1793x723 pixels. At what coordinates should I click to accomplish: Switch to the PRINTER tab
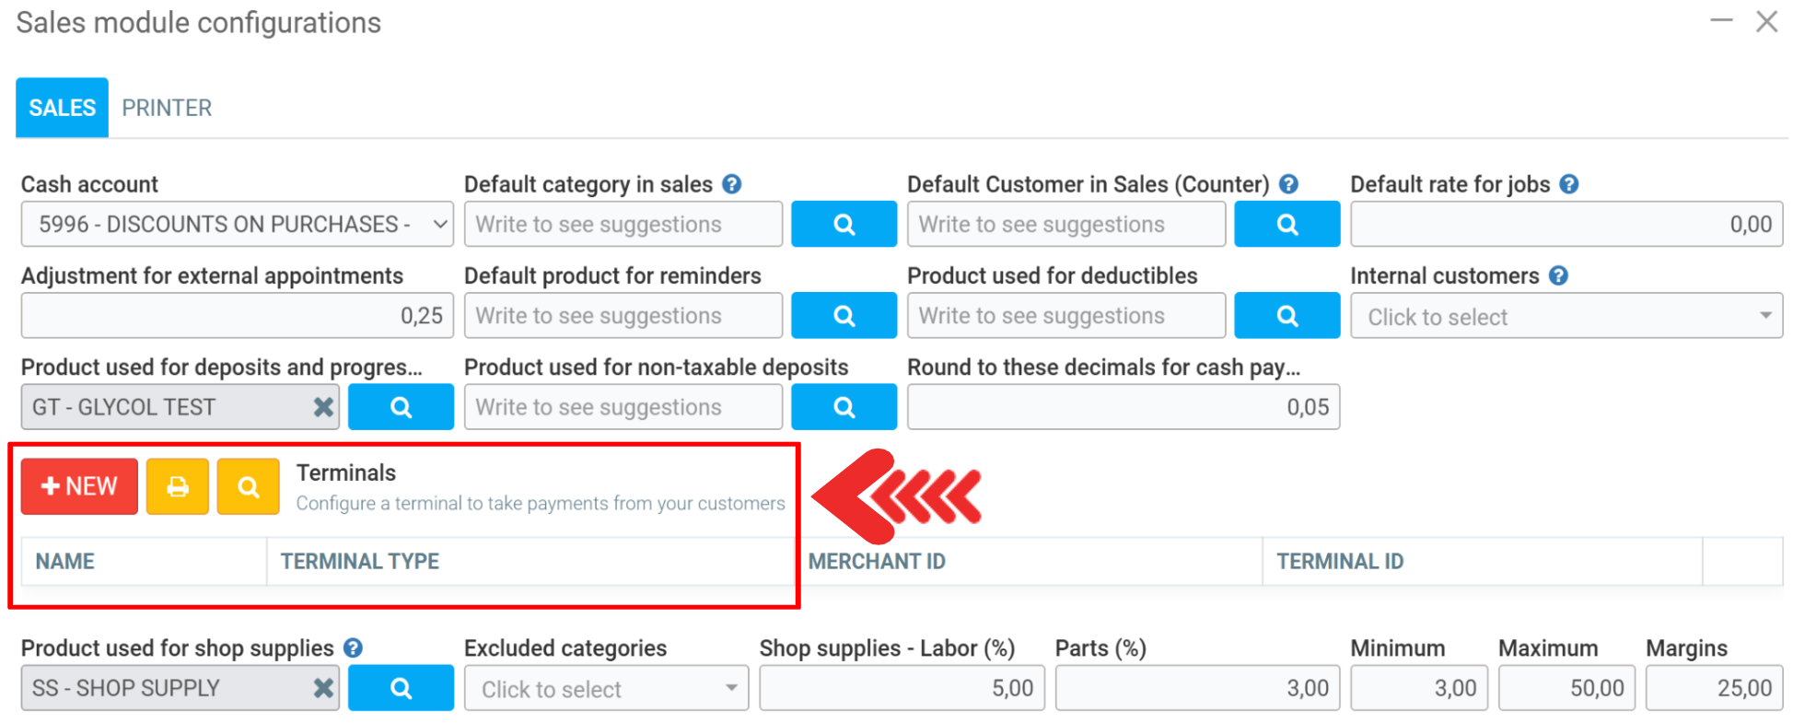167,108
